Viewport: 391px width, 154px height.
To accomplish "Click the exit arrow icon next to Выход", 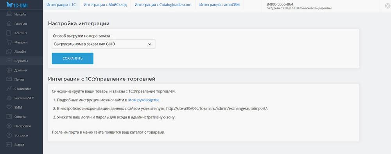I will [x=9, y=145].
